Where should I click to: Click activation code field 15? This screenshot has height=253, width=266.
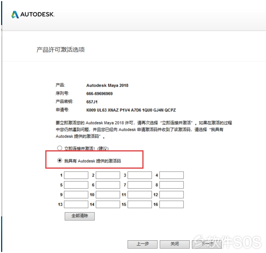pyautogui.click(x=140, y=204)
